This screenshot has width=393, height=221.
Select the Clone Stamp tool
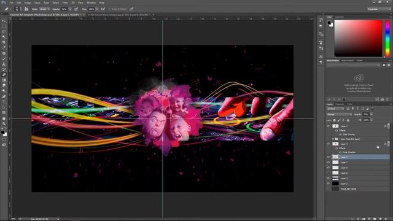[4, 64]
